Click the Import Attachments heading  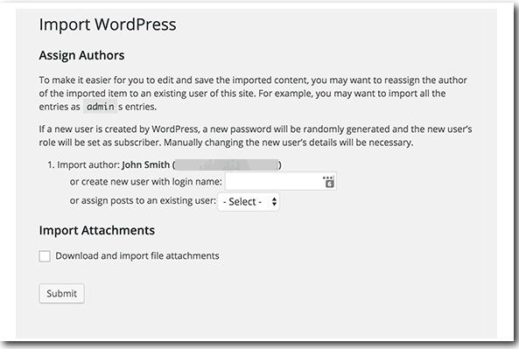pos(97,230)
